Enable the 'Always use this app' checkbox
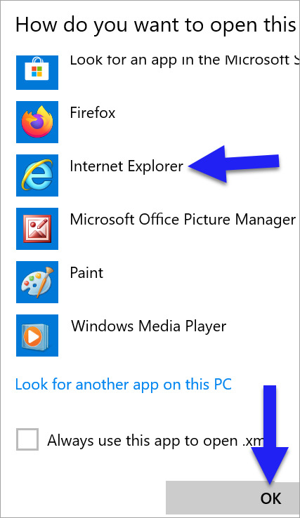 pos(27,439)
